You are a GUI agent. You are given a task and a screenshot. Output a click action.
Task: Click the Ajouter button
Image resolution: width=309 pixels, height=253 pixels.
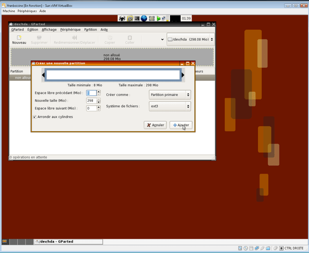(x=181, y=125)
